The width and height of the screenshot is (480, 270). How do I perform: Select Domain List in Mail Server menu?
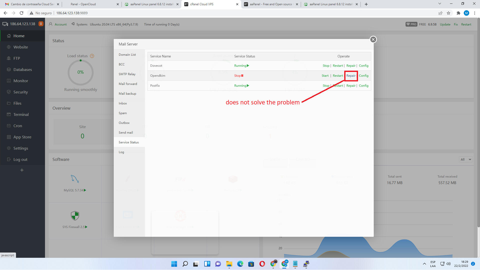point(127,55)
